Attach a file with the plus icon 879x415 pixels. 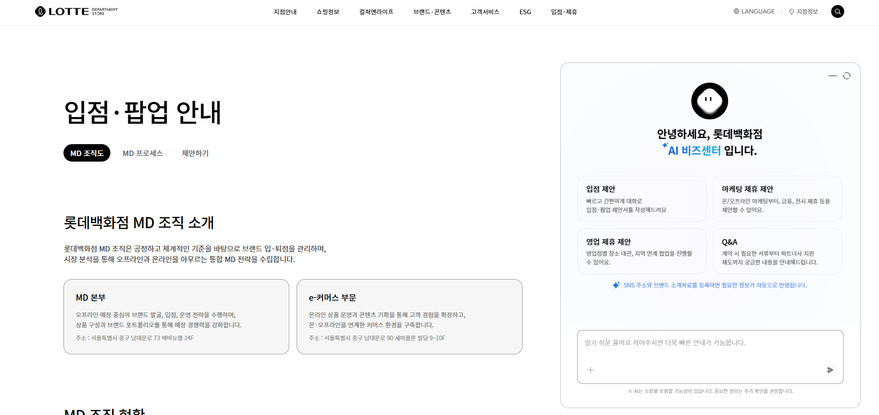(591, 370)
